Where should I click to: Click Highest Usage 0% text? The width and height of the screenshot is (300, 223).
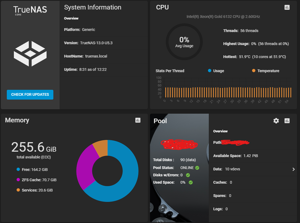[256, 44]
